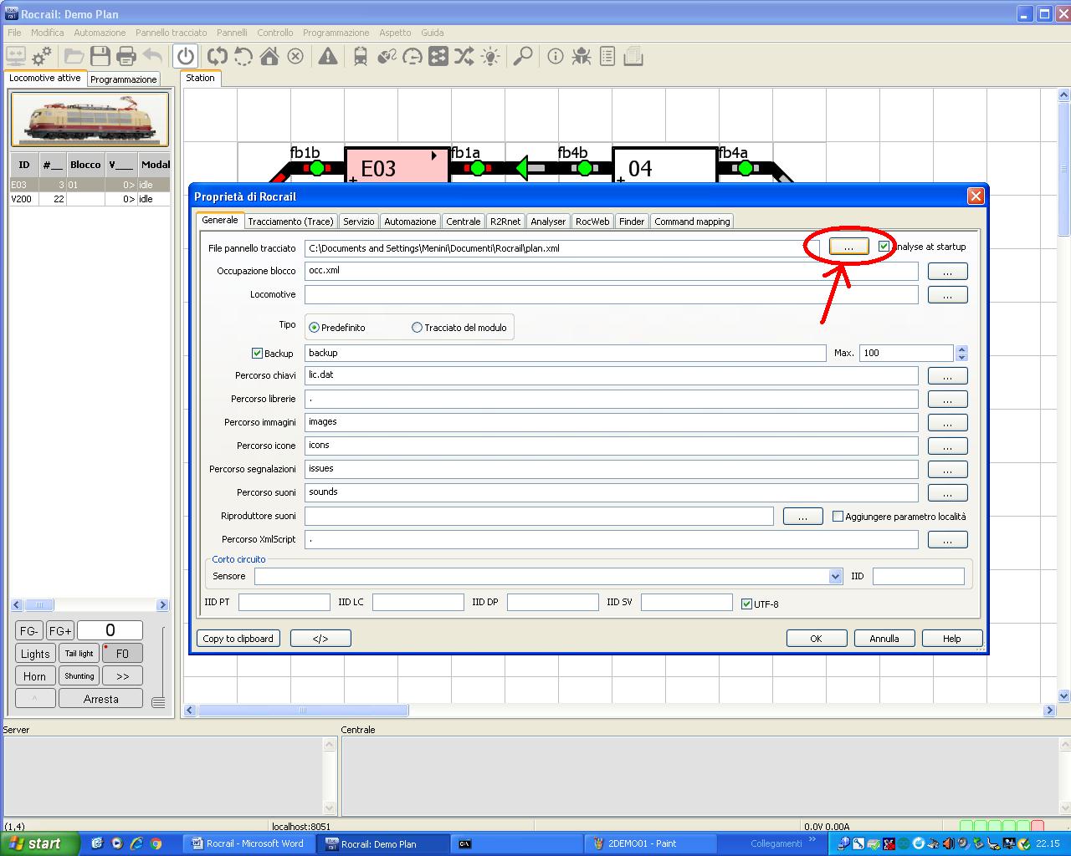Browse for Locomotive file
The image size is (1071, 856).
click(x=947, y=295)
